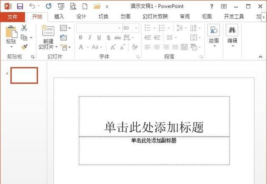267x184 pixels.
Task: Open the Section dropdown
Action: [65, 47]
